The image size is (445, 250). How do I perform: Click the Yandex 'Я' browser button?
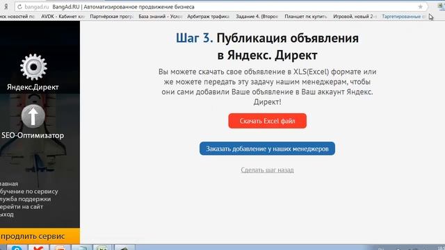point(6,6)
